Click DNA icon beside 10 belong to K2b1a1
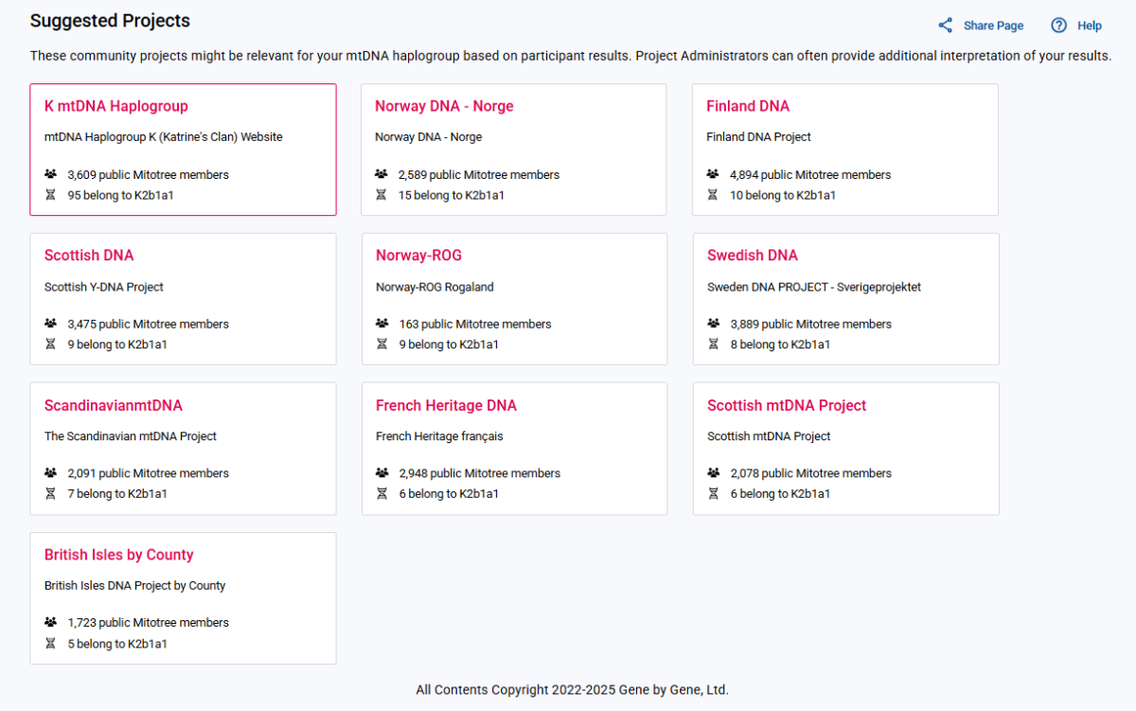Image resolution: width=1136 pixels, height=711 pixels. [713, 195]
